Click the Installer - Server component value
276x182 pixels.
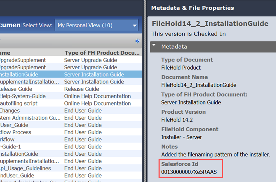(182, 137)
